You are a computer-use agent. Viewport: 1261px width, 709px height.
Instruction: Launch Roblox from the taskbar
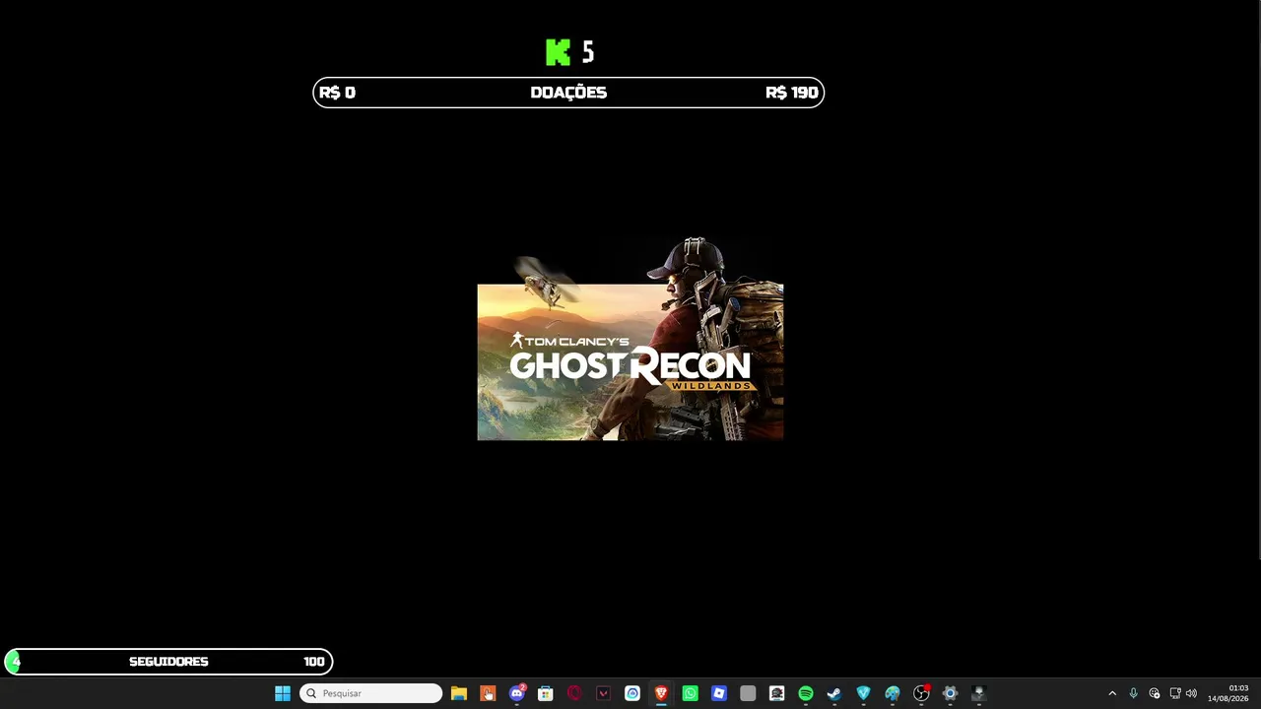[x=719, y=693]
